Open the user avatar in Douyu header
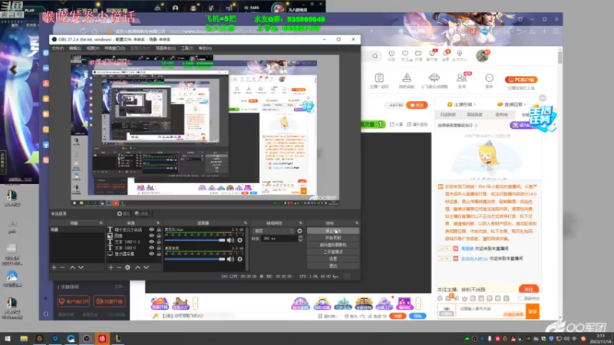 (482, 56)
